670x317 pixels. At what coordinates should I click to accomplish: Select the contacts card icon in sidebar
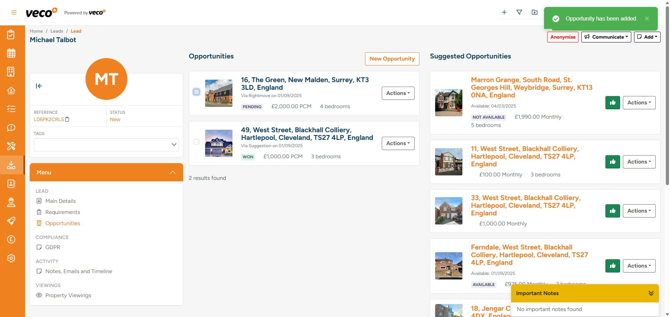(11, 184)
